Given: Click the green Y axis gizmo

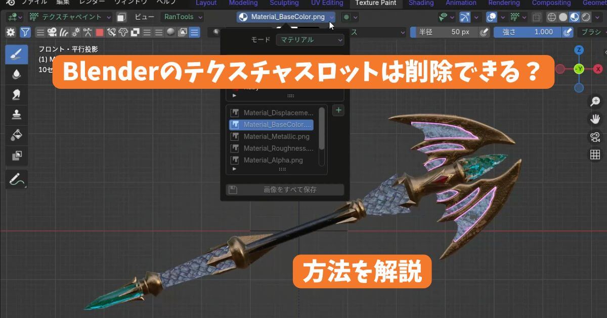Looking at the screenshot, I should 579,68.
